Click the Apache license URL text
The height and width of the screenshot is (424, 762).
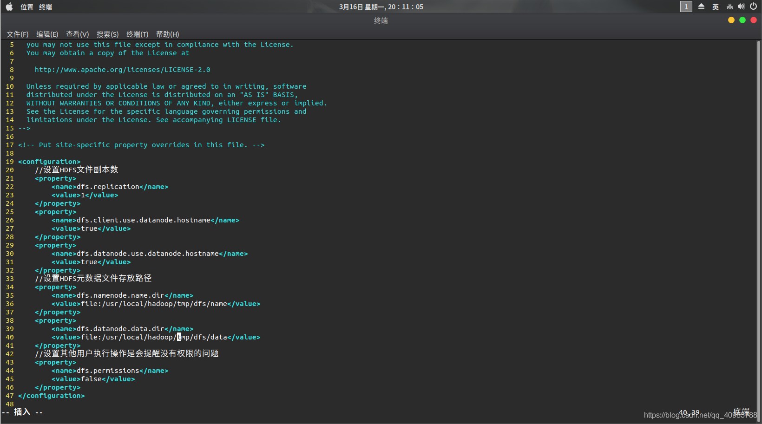tap(123, 70)
